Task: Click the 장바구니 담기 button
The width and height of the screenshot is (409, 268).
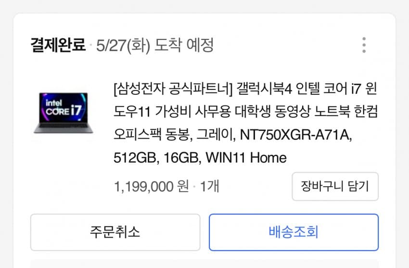Action: coord(335,186)
